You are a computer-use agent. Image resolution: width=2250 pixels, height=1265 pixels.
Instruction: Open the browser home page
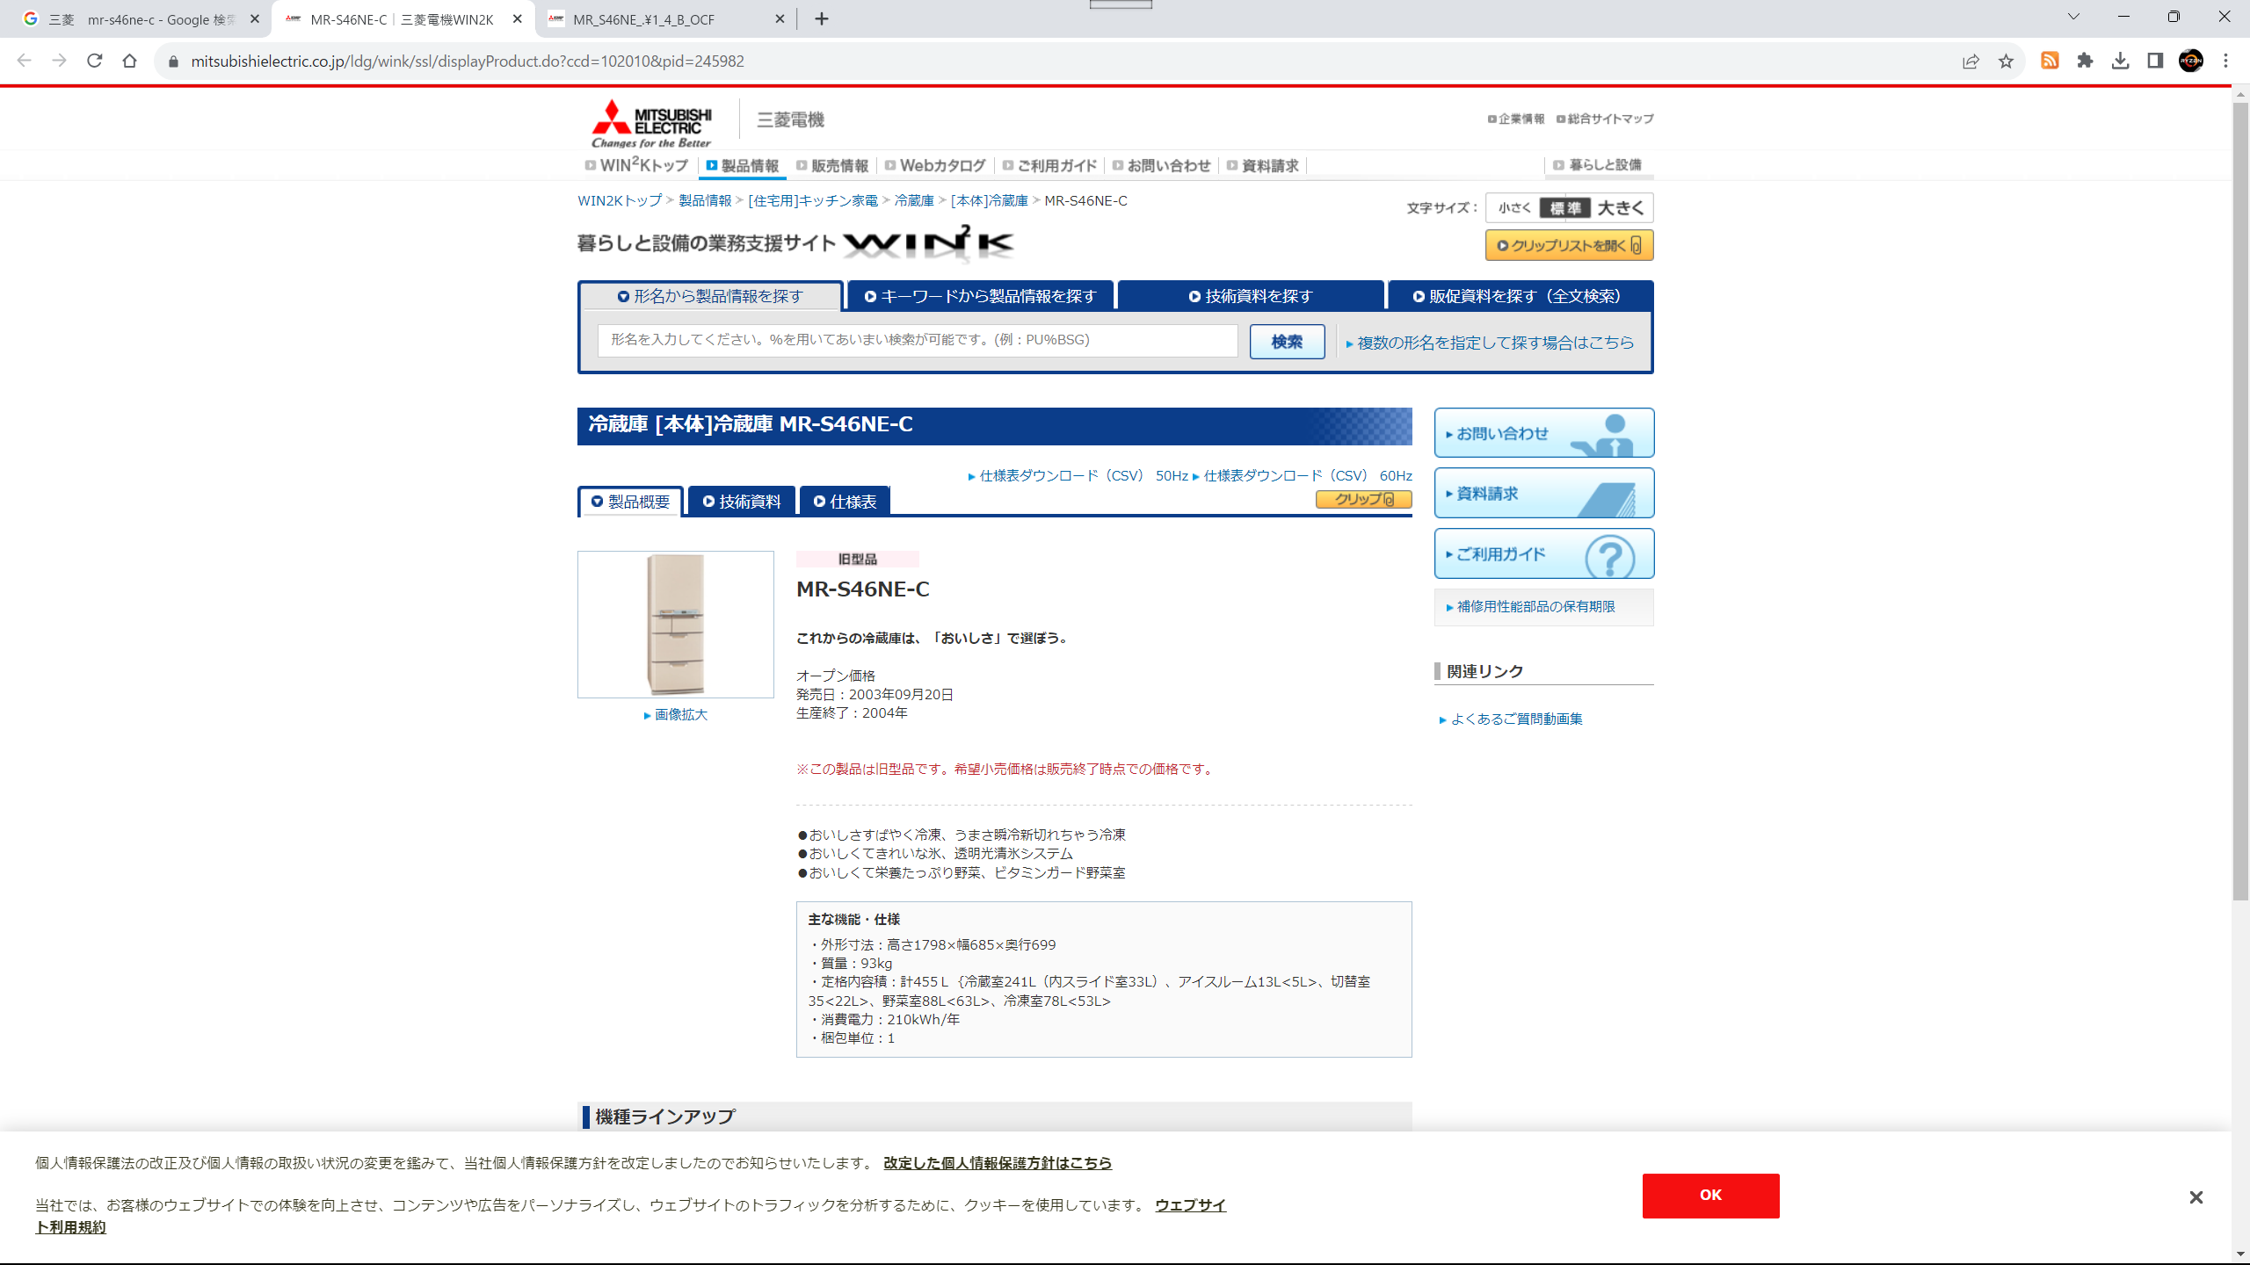[x=130, y=61]
